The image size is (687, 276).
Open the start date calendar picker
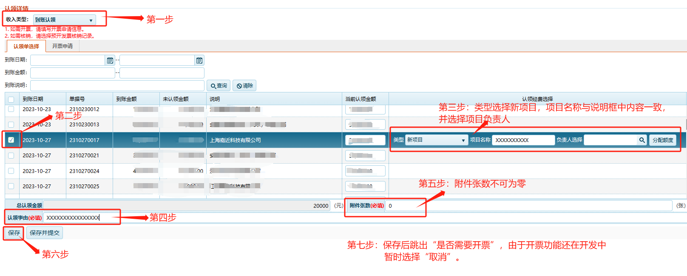click(x=110, y=61)
